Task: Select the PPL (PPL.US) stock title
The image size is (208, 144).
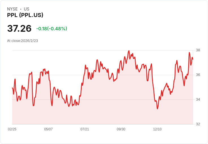Action: tap(25, 15)
